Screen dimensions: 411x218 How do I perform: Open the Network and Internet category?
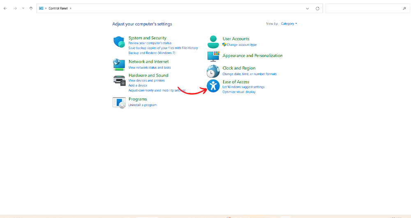149,62
